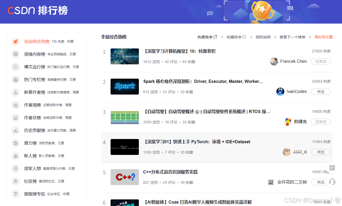
Task: Click the Computer Vision article thumbnail
Action: point(125,56)
